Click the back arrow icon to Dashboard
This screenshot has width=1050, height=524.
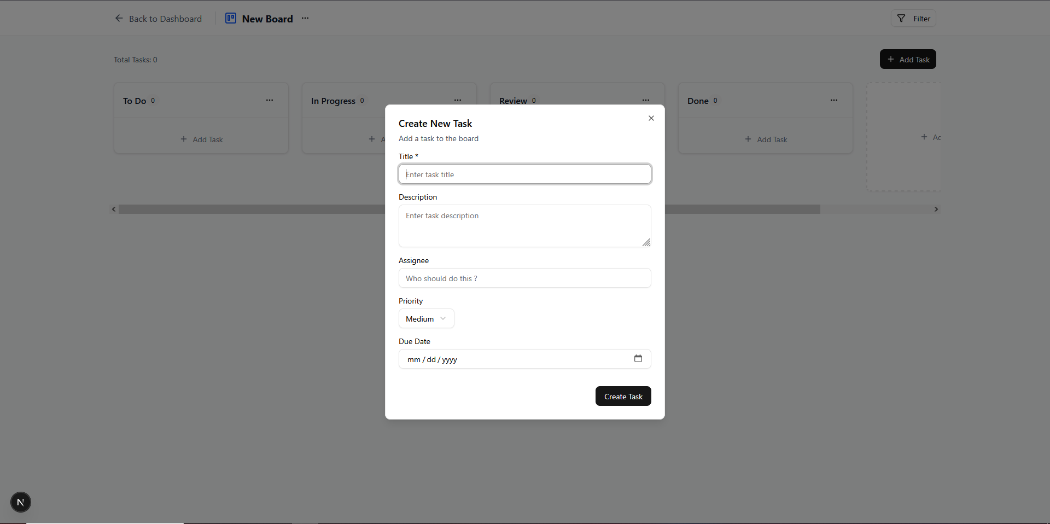pos(119,18)
